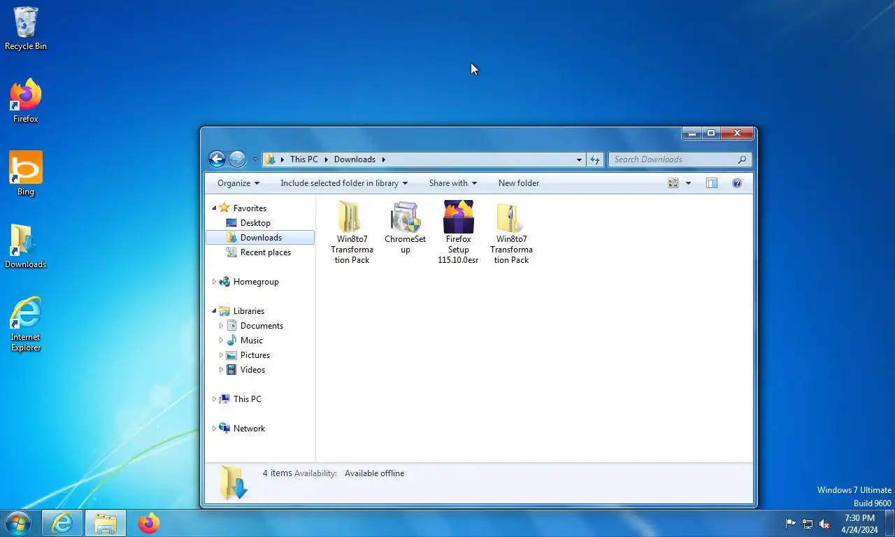Click the New folder button
This screenshot has width=895, height=537.
click(519, 183)
